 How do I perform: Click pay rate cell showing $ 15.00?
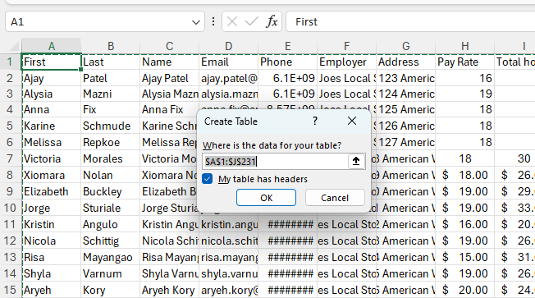pos(464,257)
